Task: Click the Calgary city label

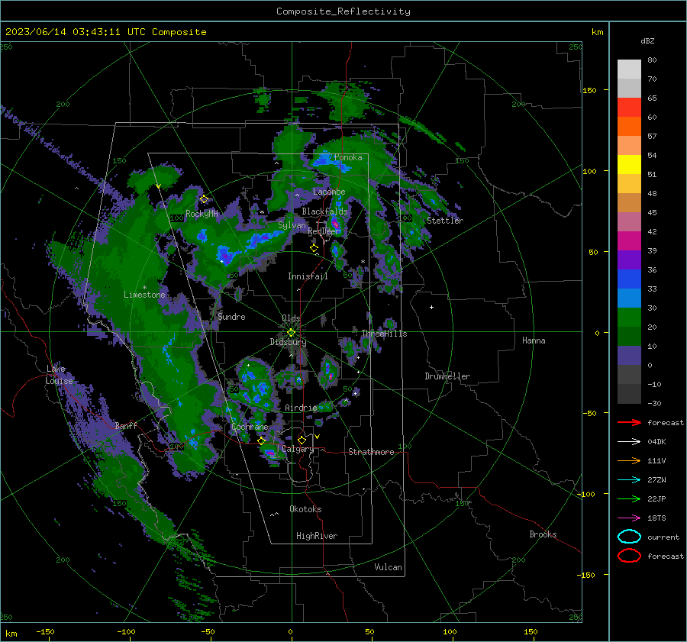Action: pos(298,449)
